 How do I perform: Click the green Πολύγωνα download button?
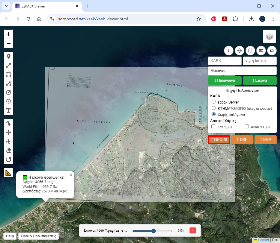tap(225, 81)
